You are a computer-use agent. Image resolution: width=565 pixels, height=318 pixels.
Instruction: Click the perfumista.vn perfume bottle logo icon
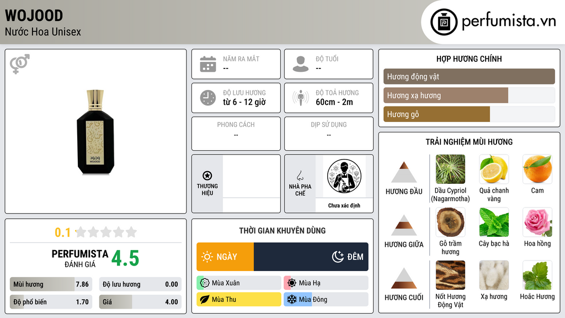coord(444,22)
